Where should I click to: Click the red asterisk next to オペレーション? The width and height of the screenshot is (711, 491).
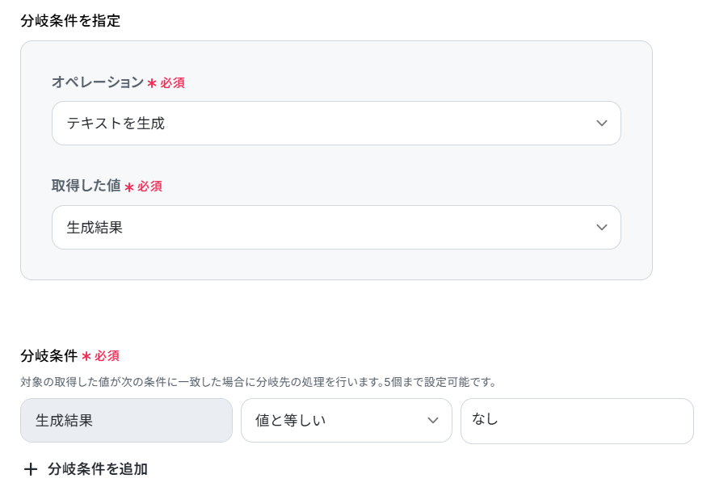pyautogui.click(x=151, y=83)
